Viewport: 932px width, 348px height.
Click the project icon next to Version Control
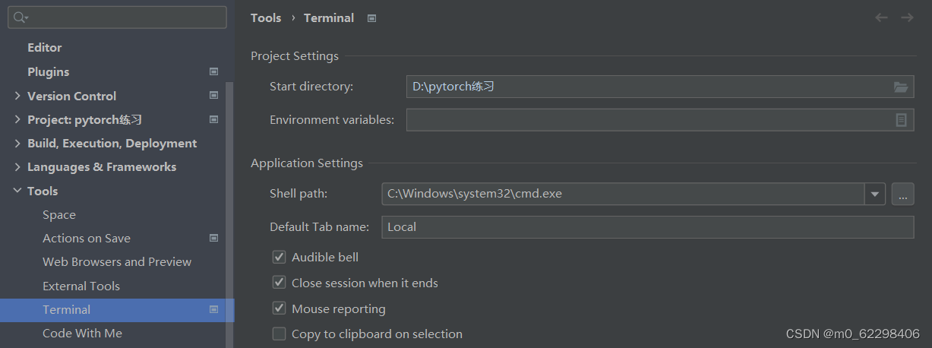214,96
